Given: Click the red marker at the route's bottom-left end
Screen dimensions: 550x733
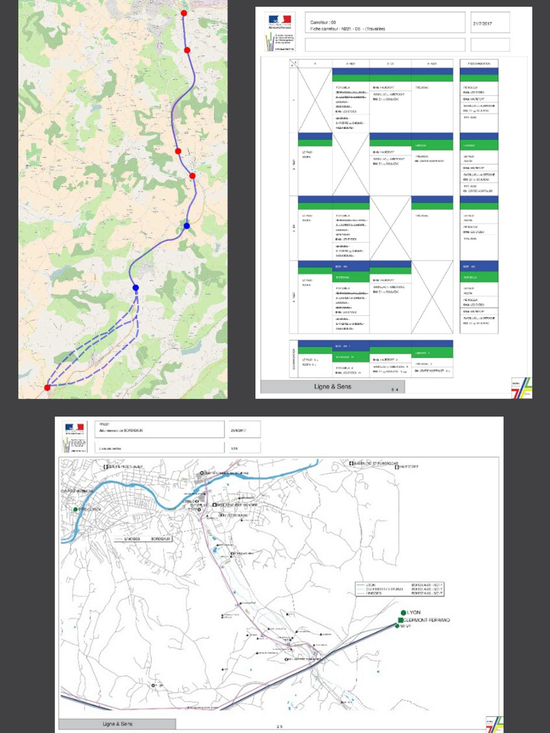Looking at the screenshot, I should pyautogui.click(x=47, y=387).
